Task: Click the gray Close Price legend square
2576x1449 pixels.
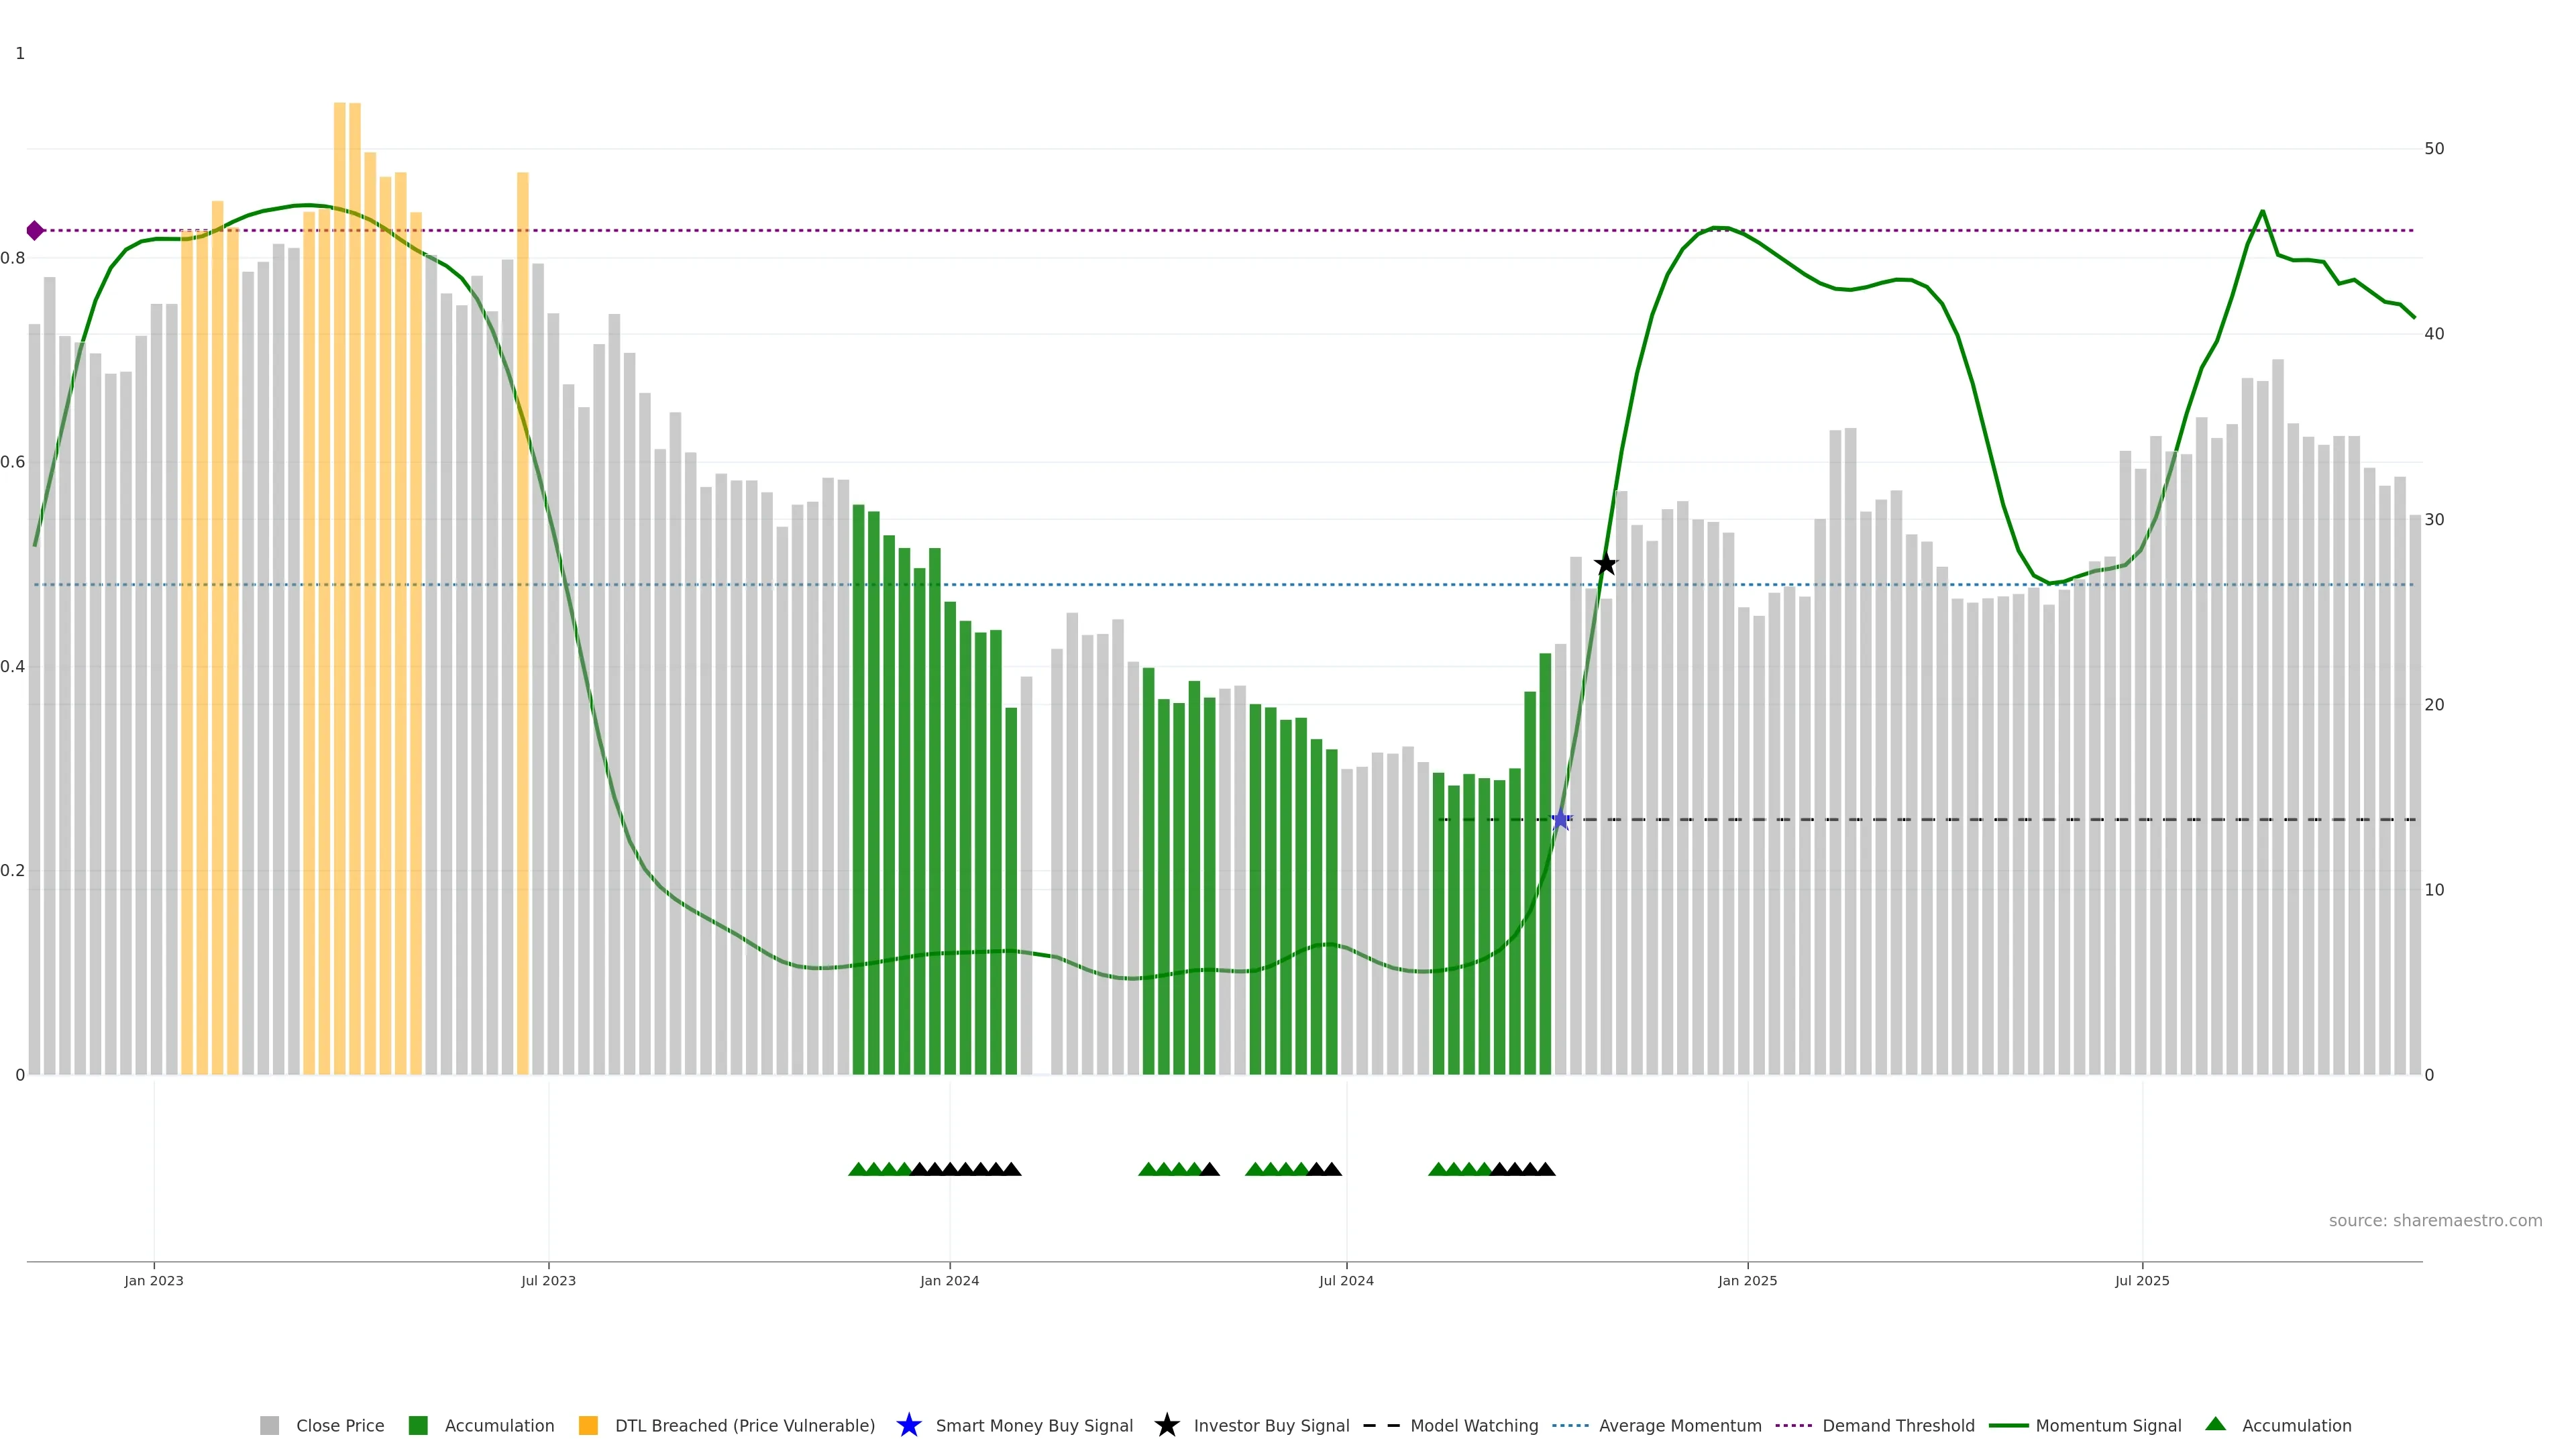Action: pyautogui.click(x=269, y=1426)
